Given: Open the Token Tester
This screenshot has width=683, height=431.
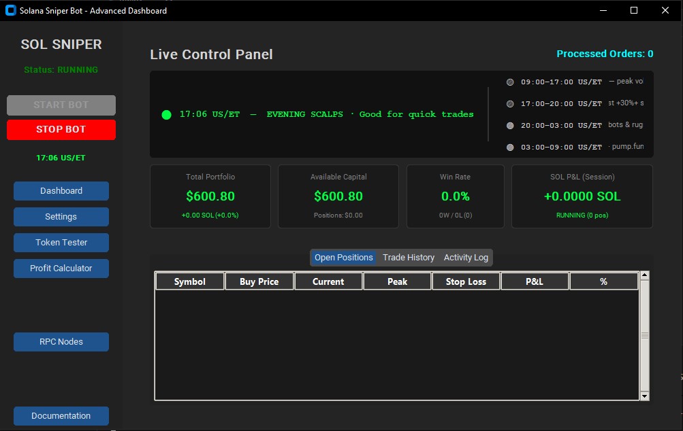Looking at the screenshot, I should click(61, 242).
